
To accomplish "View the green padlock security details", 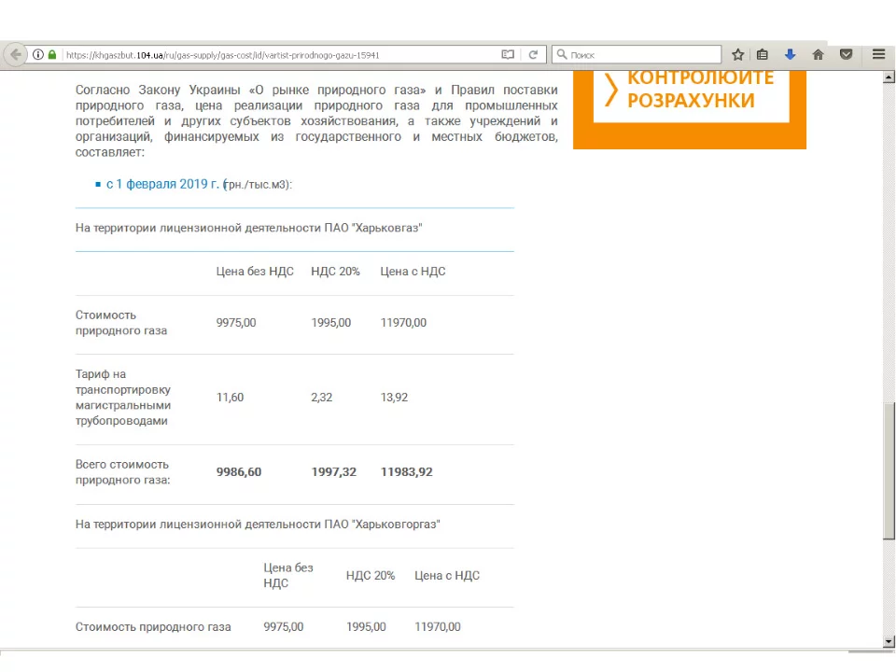I will click(52, 55).
